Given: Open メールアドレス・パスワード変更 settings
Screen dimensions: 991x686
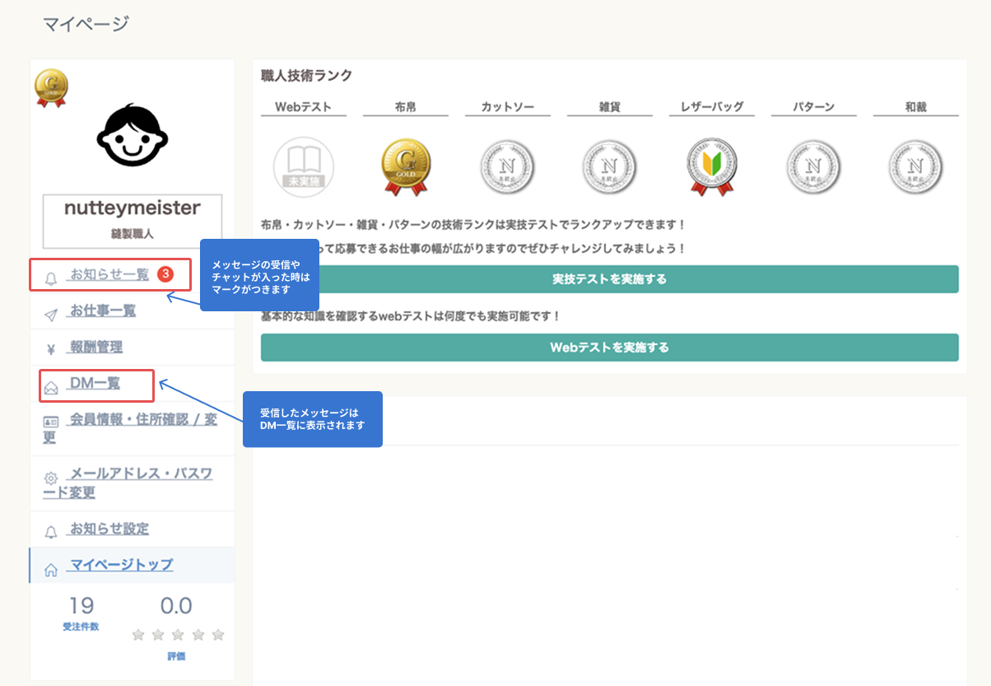Looking at the screenshot, I should pyautogui.click(x=128, y=483).
